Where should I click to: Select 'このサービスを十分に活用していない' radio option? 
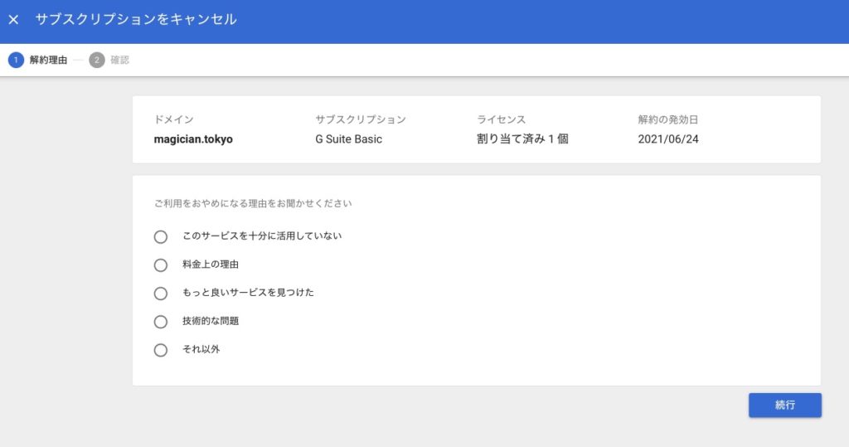pos(161,236)
